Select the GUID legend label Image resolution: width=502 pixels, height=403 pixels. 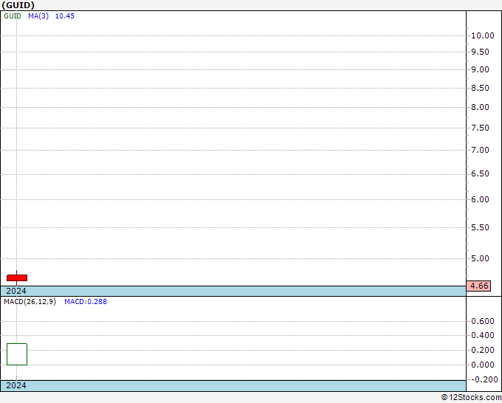point(13,16)
